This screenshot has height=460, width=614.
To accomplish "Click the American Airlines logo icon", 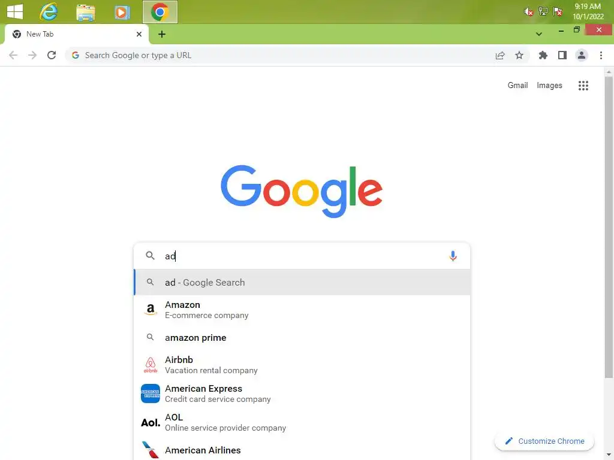I will pos(151,450).
